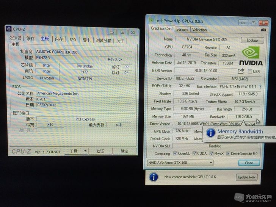276x207 pixels.
Task: Click the Memory Type field GDDR5 (Hynix)
Action: [x=192, y=109]
